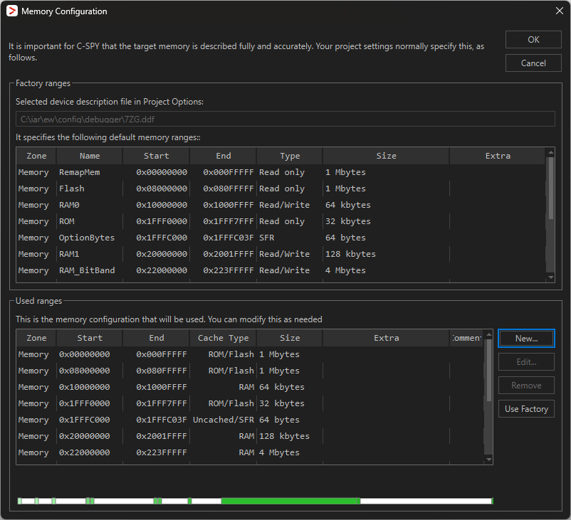Click the Use Factory button
Image resolution: width=571 pixels, height=520 pixels.
click(x=526, y=409)
